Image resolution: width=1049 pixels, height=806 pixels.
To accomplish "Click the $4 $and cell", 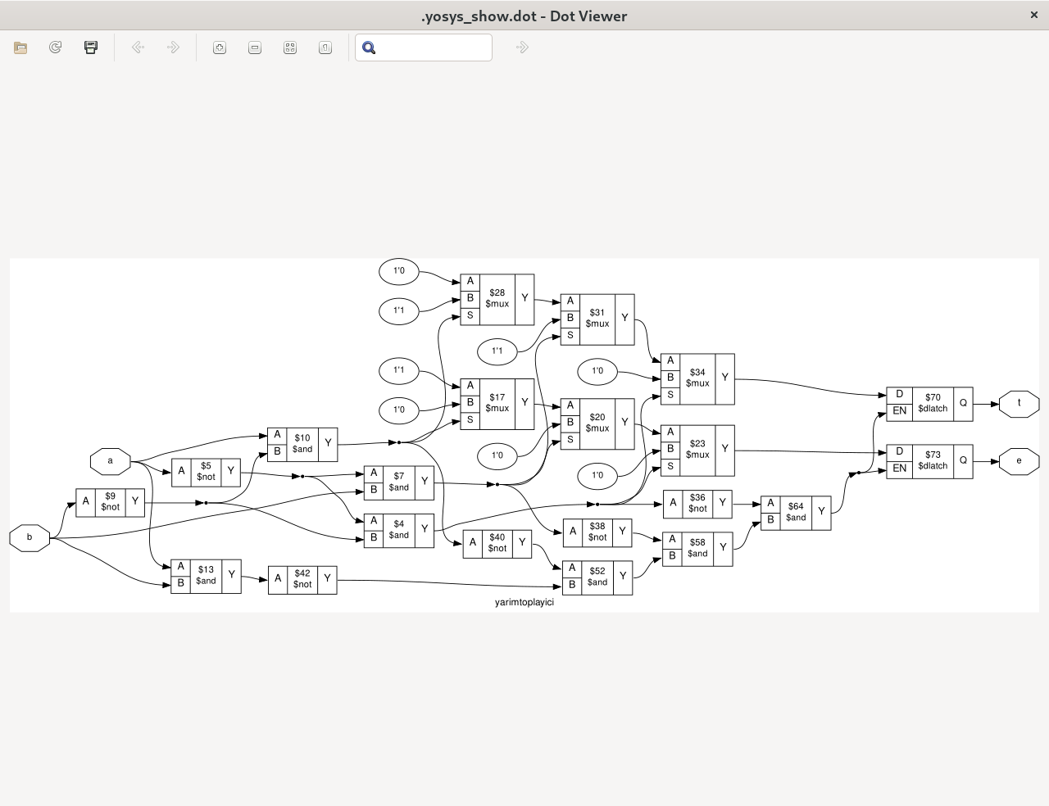I will pyautogui.click(x=399, y=529).
